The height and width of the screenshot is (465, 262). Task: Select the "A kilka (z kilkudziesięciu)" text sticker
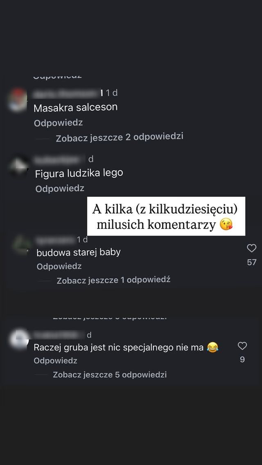tap(166, 216)
